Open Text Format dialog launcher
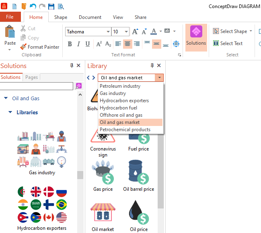Screen dimensions: 261x233 (x=179, y=55)
